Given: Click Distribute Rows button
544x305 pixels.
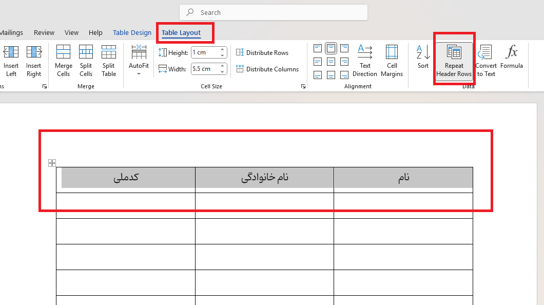Looking at the screenshot, I should click(262, 53).
